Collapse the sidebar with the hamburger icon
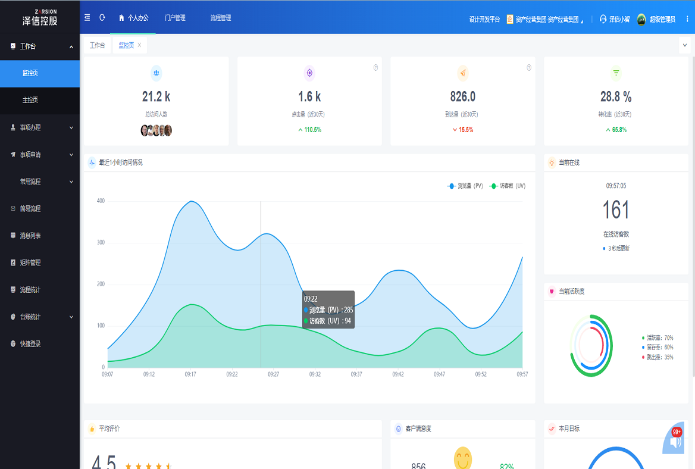695x469 pixels. pyautogui.click(x=87, y=17)
